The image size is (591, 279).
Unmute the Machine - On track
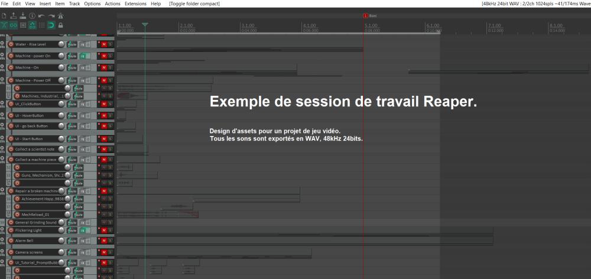(x=104, y=67)
